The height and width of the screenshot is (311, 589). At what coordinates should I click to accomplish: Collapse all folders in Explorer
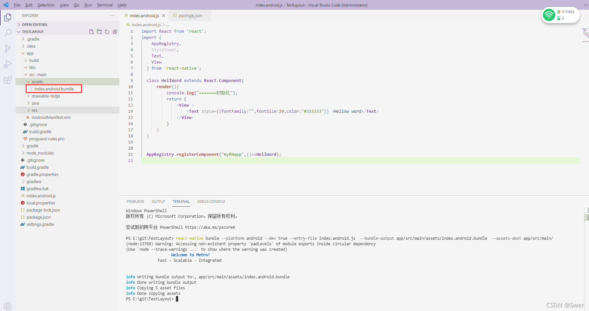[115, 32]
